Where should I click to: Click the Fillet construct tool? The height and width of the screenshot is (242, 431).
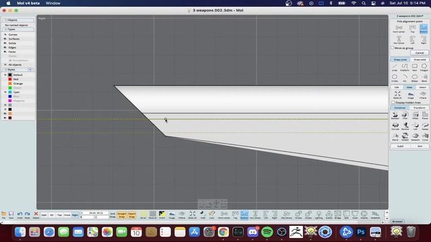tap(405, 116)
